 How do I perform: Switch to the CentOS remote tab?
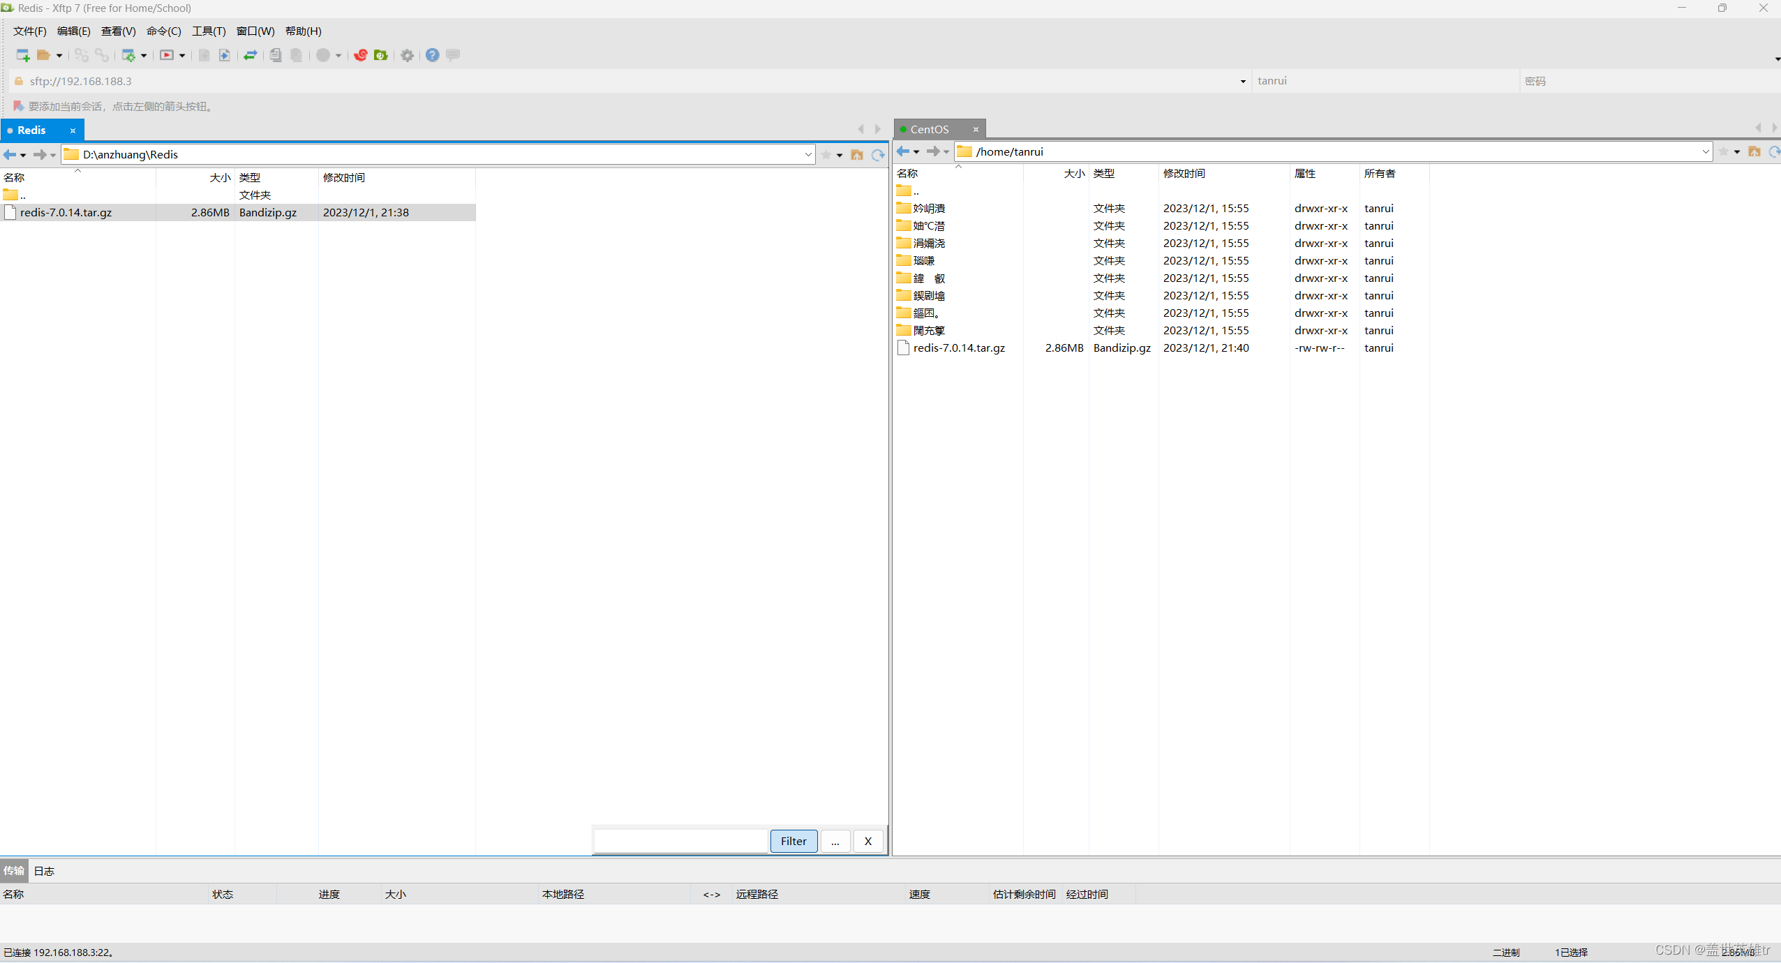coord(930,129)
